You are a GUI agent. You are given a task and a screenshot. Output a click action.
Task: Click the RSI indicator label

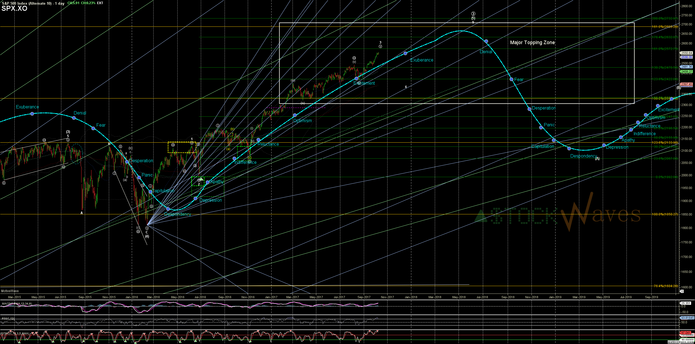[x=8, y=318]
